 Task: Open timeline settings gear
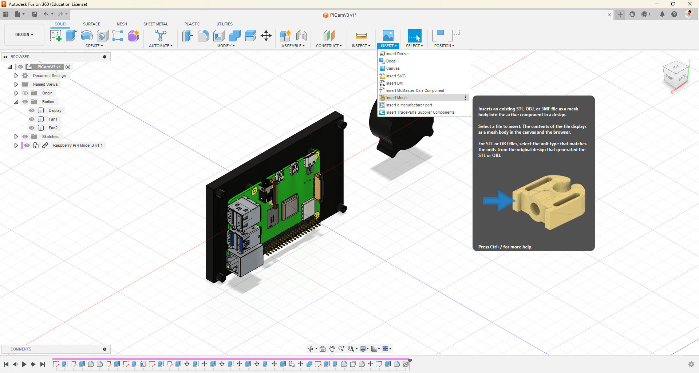(x=691, y=364)
